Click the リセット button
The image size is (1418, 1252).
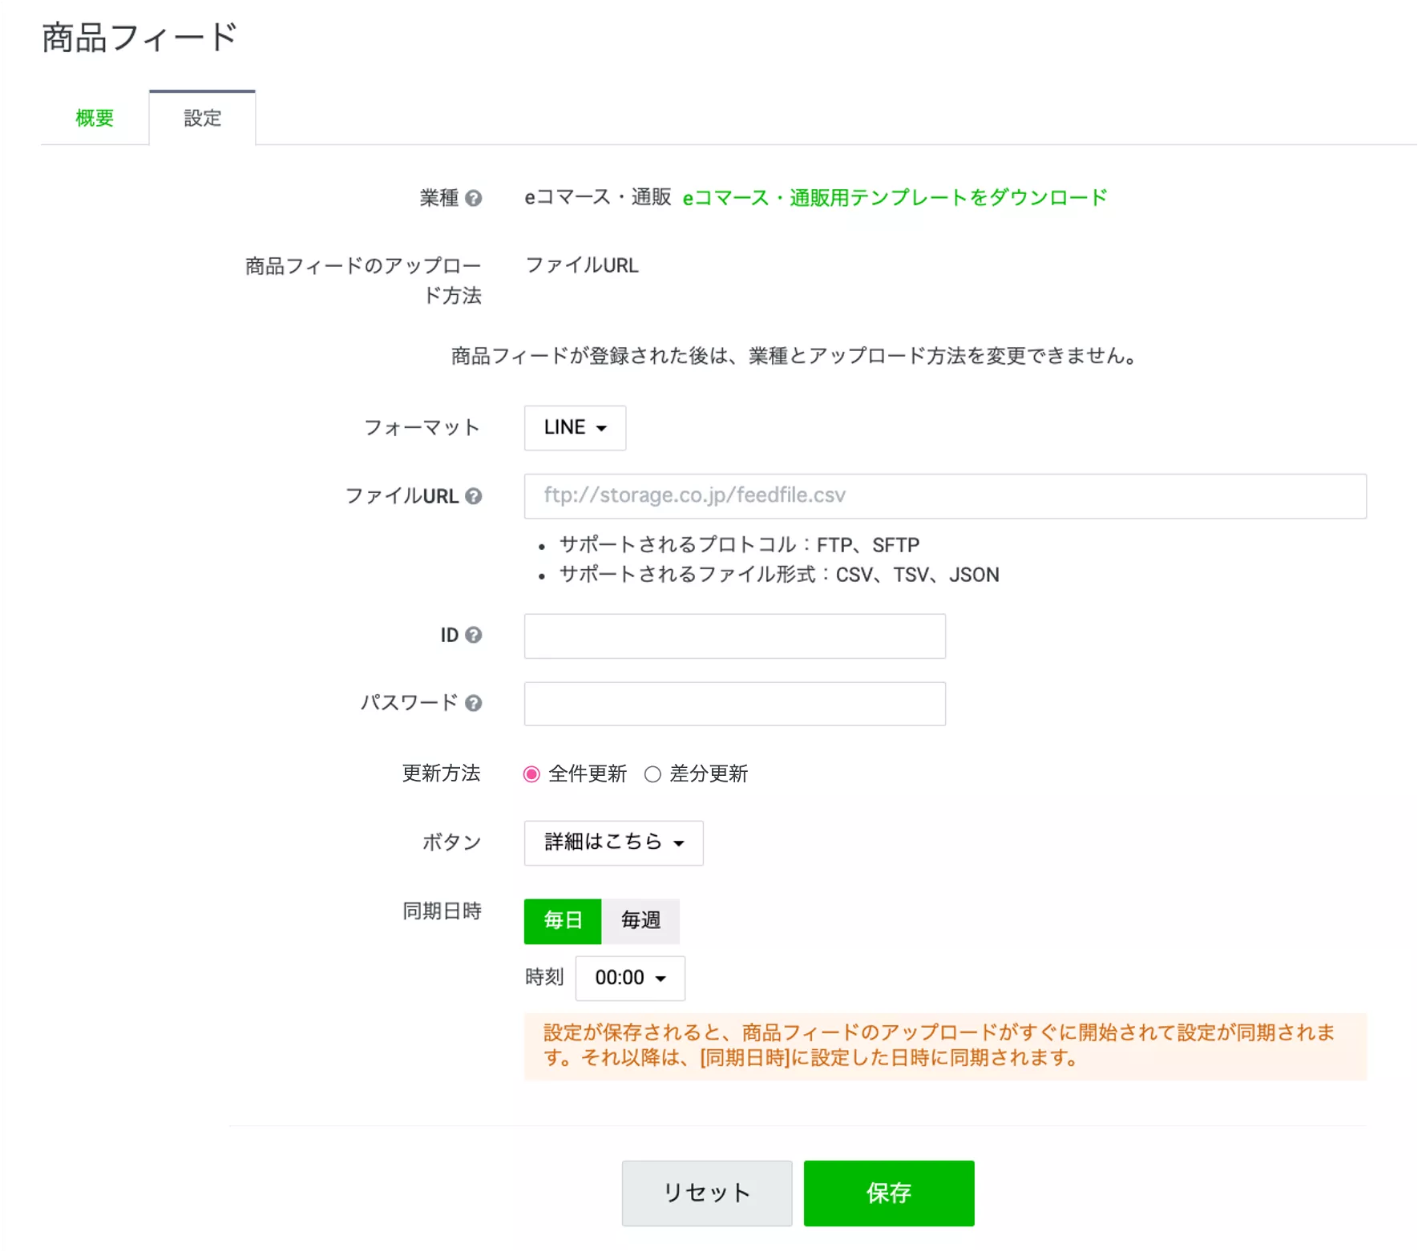tap(706, 1193)
